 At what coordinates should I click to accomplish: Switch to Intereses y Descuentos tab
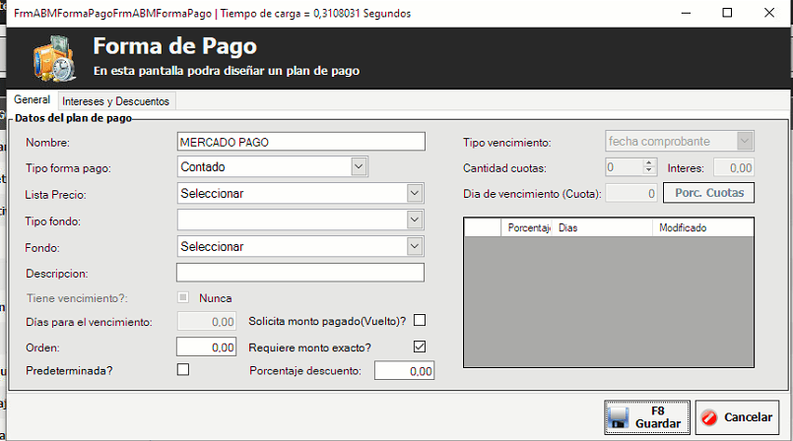(116, 100)
